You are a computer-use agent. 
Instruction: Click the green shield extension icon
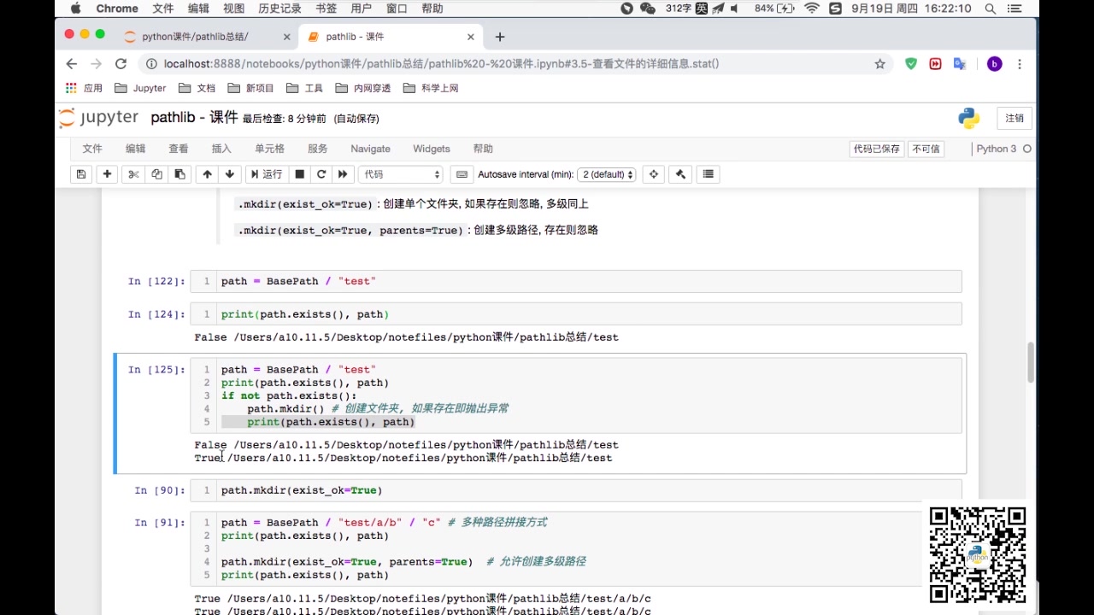911,64
